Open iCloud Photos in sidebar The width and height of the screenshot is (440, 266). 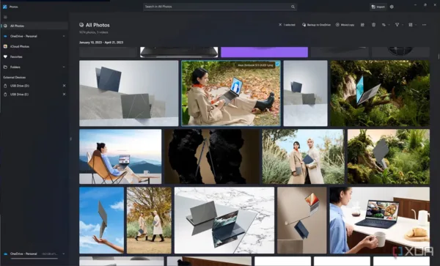(x=34, y=46)
